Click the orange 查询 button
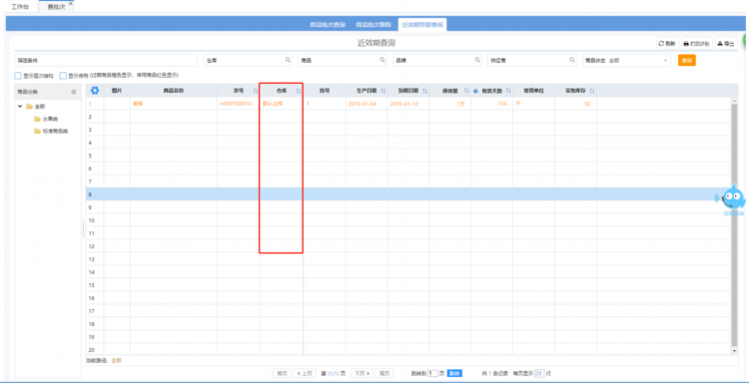Screen dimensions: 749x383 pyautogui.click(x=686, y=60)
